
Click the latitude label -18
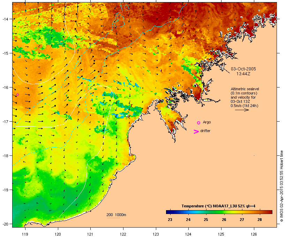5,156
